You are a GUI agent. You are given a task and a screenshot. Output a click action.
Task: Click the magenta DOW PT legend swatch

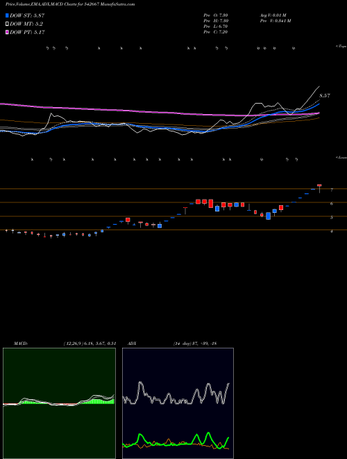(8, 32)
